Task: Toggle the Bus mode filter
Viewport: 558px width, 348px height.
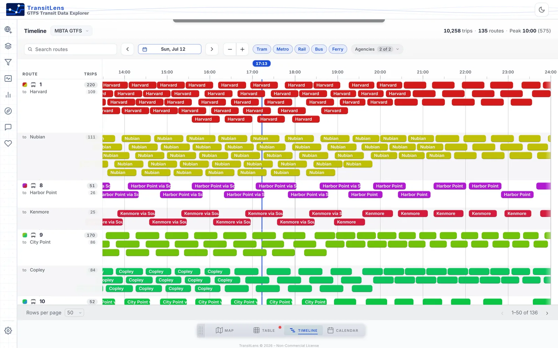Action: tap(319, 49)
